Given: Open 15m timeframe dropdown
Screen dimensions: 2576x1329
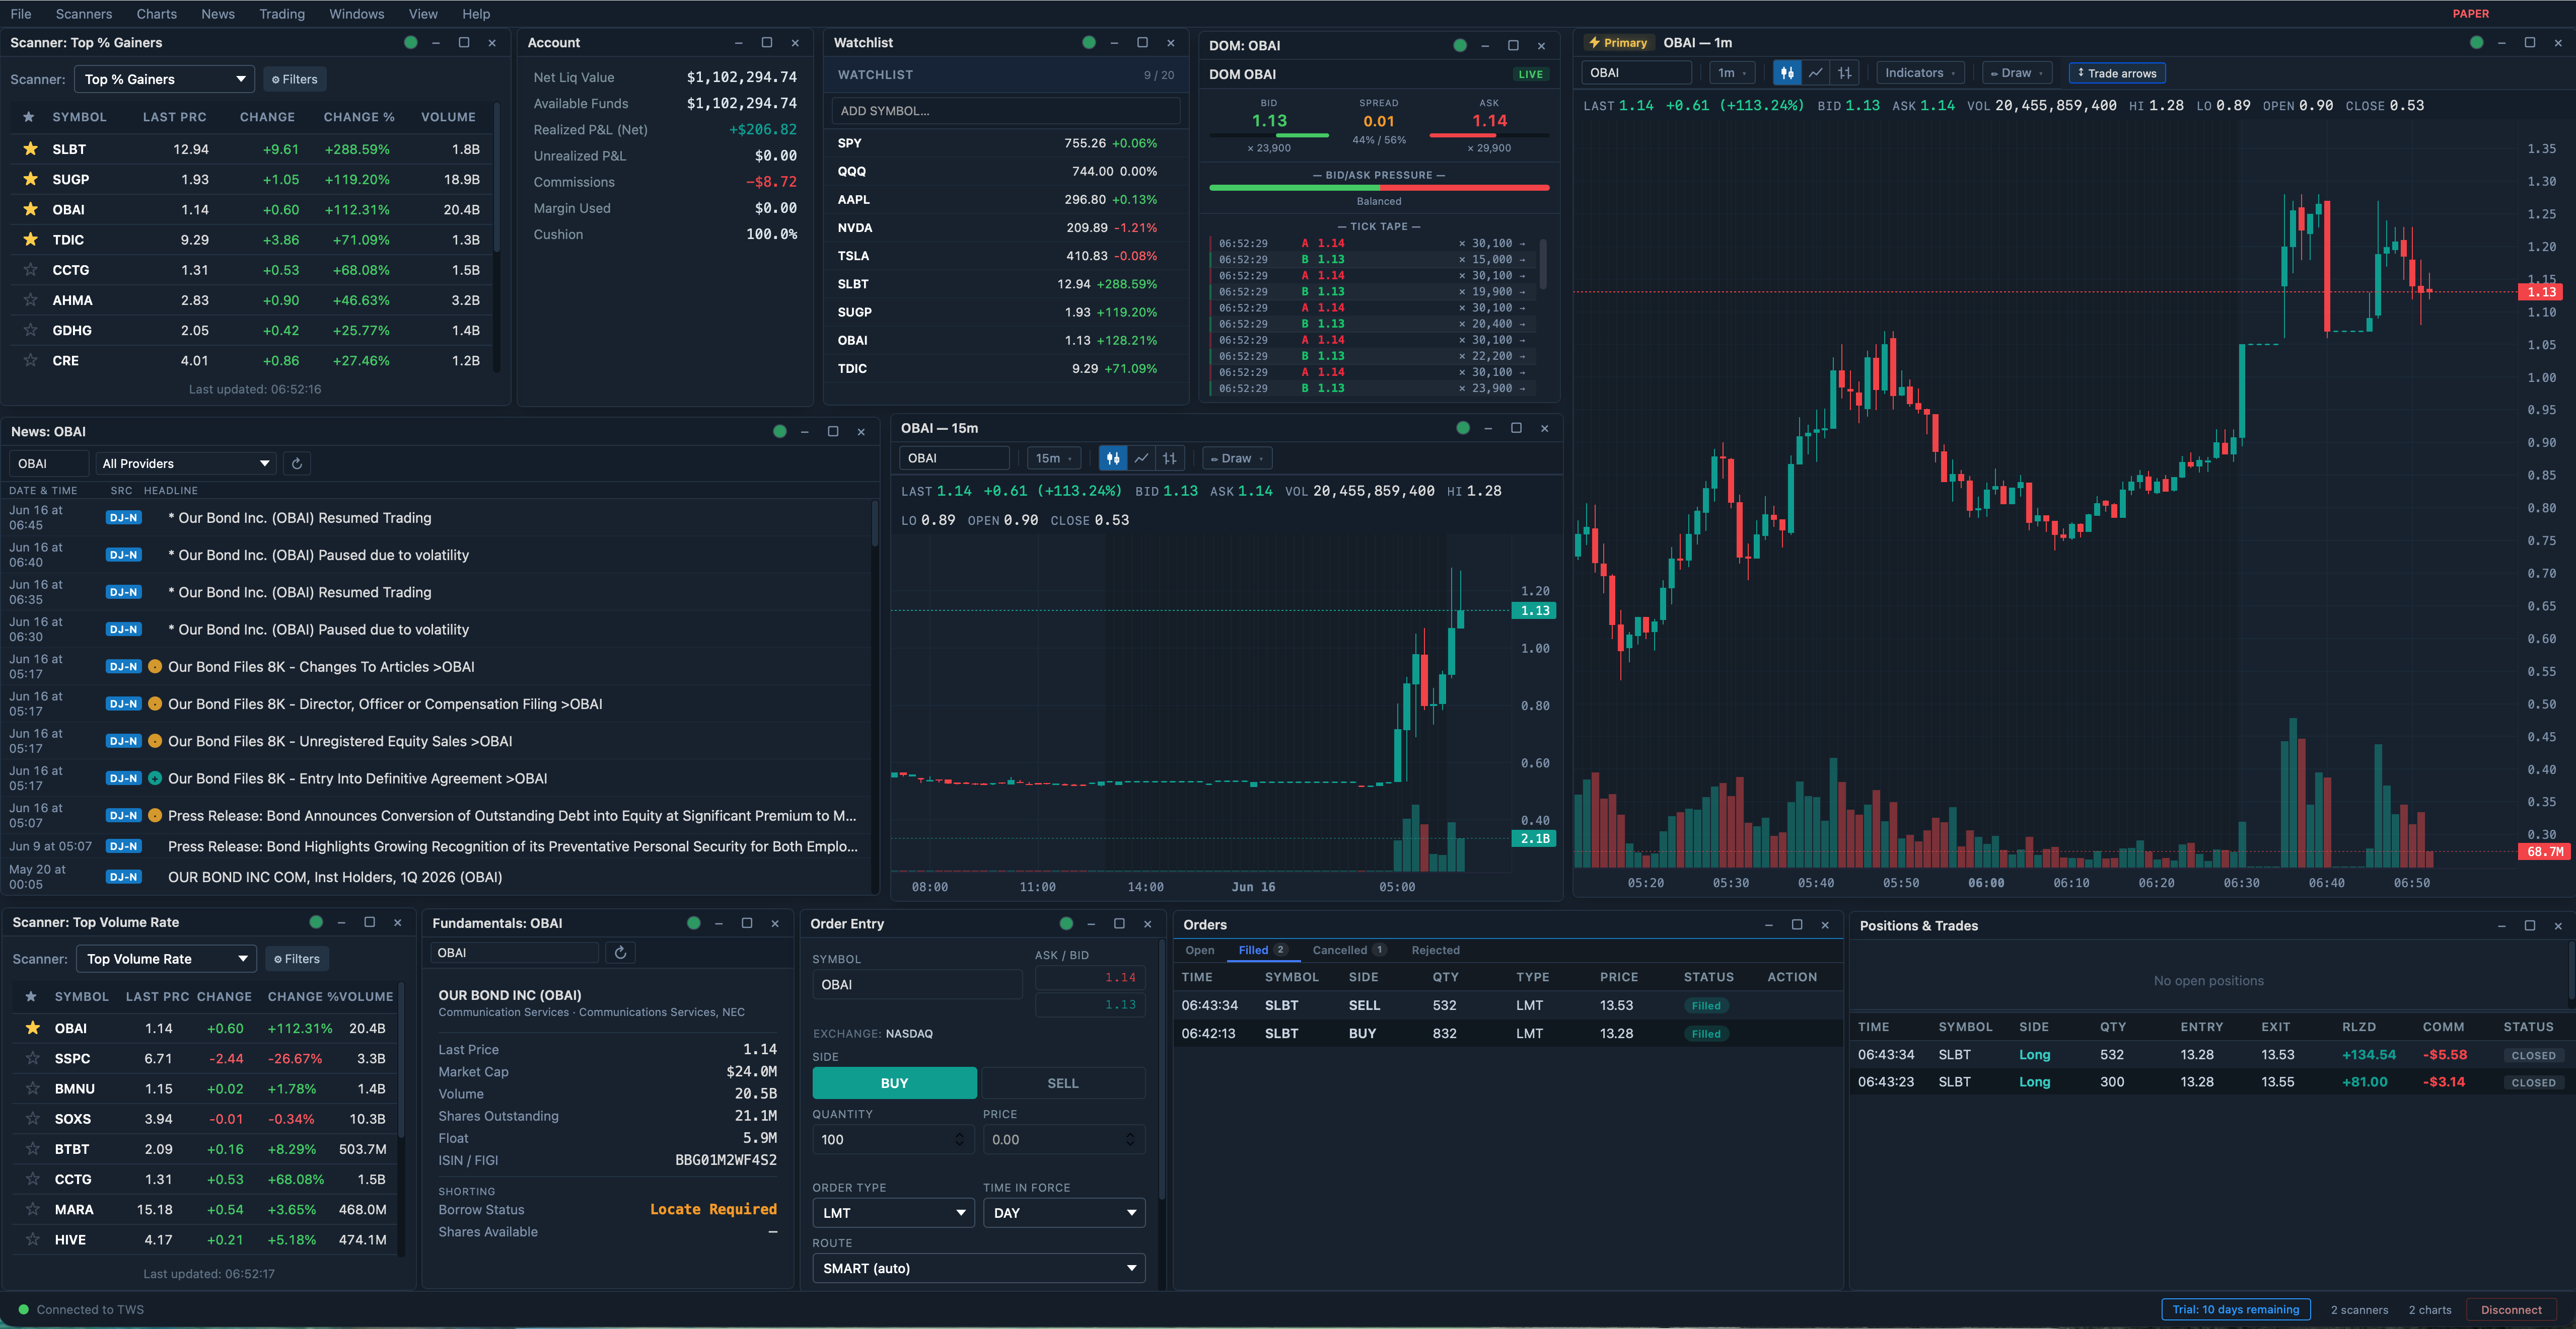Looking at the screenshot, I should (x=1054, y=458).
